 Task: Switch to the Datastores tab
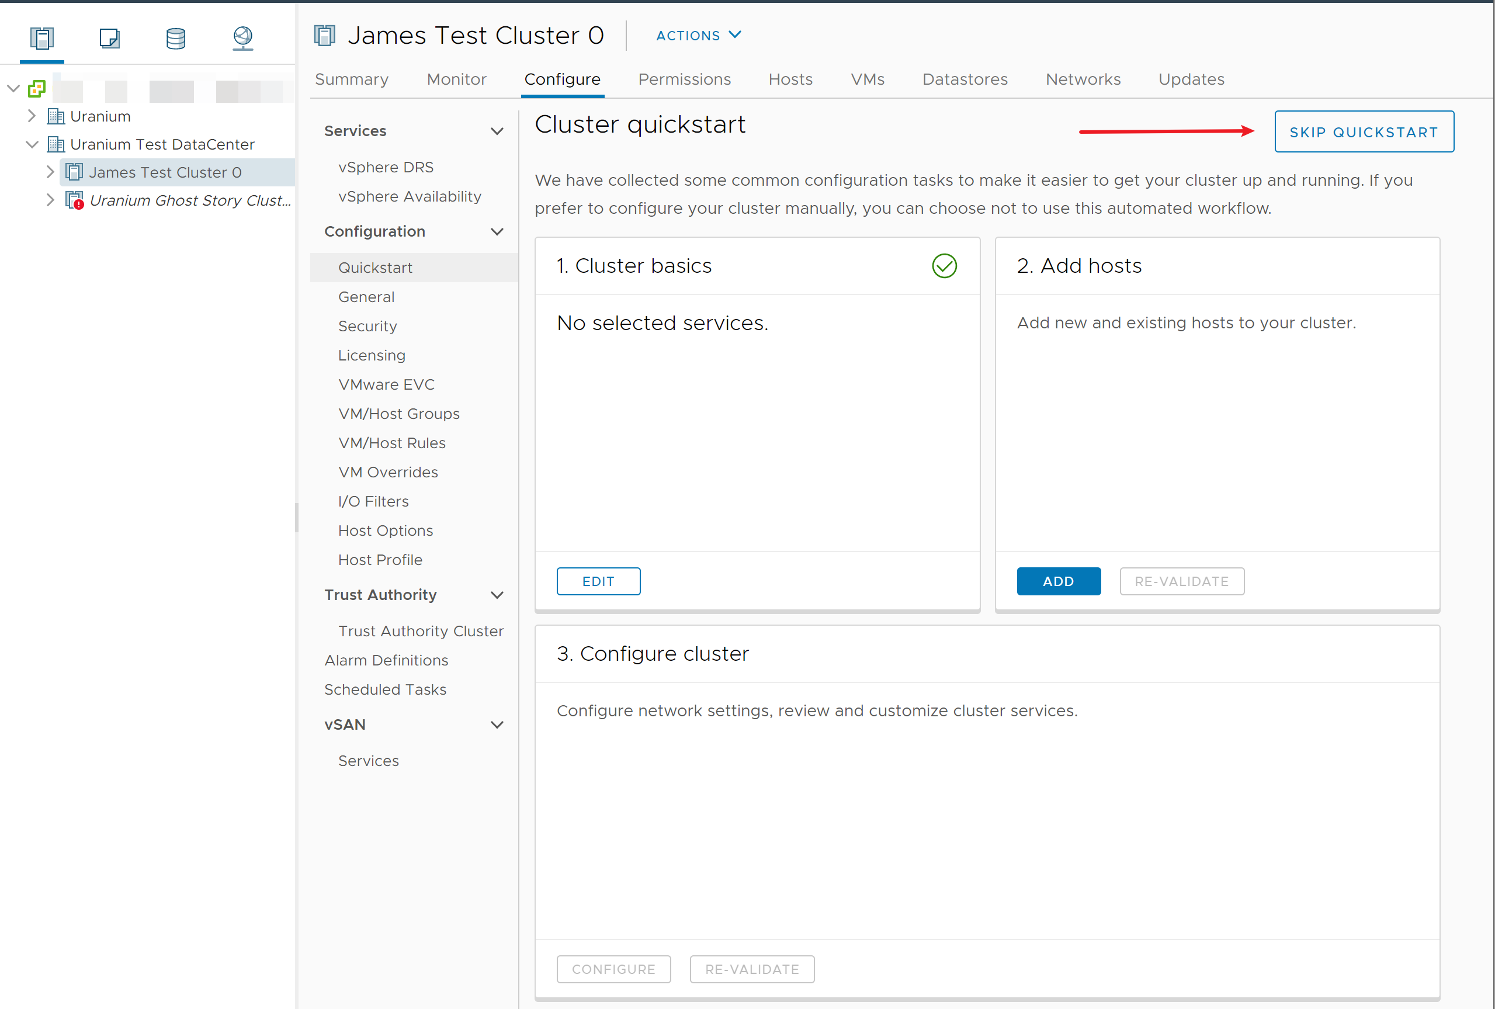tap(965, 79)
